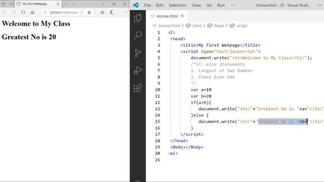Open the Run menu

(221, 5)
